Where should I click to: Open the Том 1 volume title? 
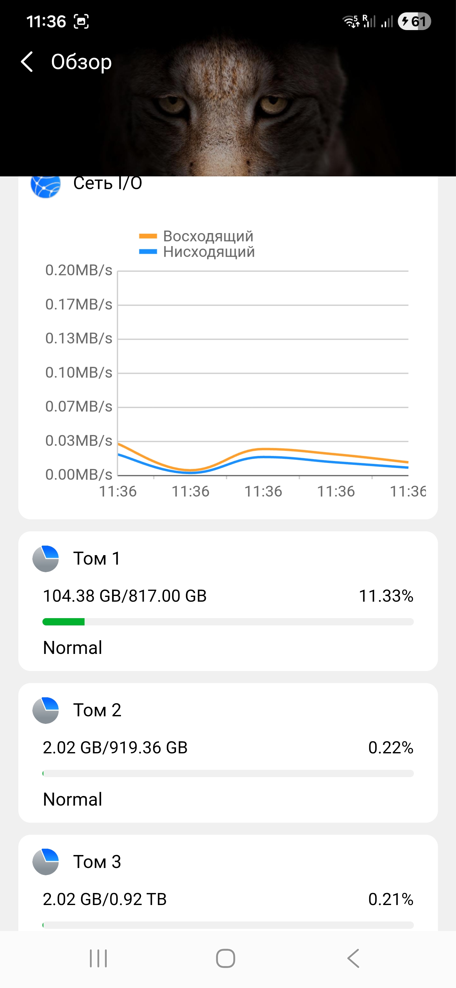[x=97, y=558]
